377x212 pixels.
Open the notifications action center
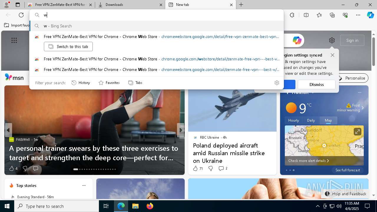click(x=367, y=206)
